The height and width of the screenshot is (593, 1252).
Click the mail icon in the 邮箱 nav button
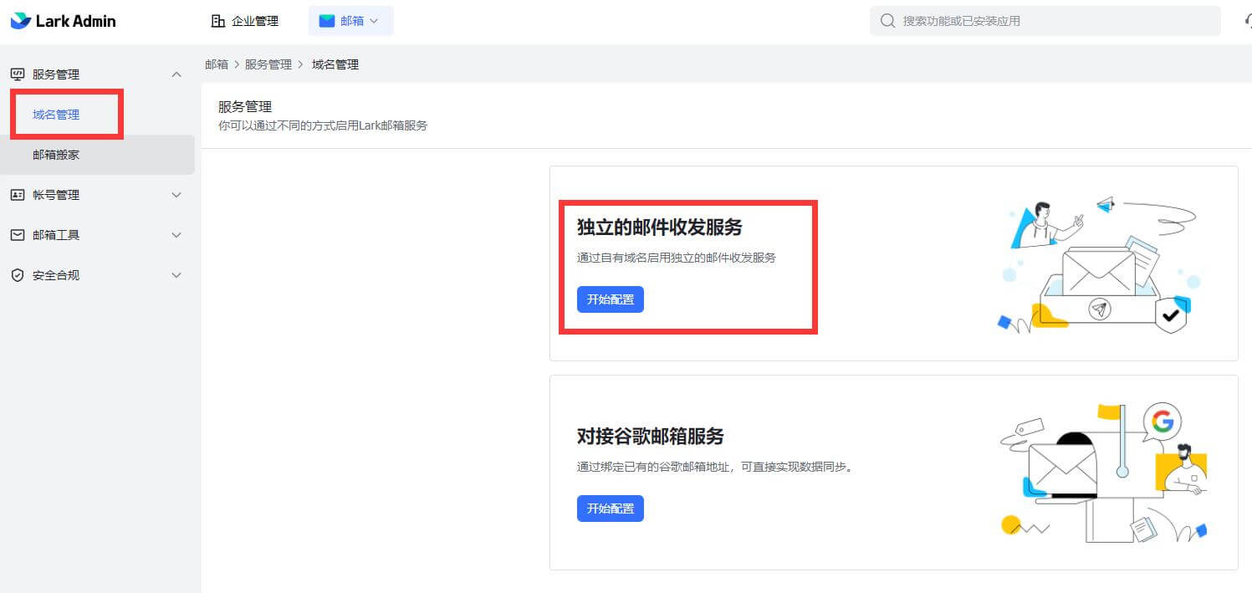click(x=327, y=20)
